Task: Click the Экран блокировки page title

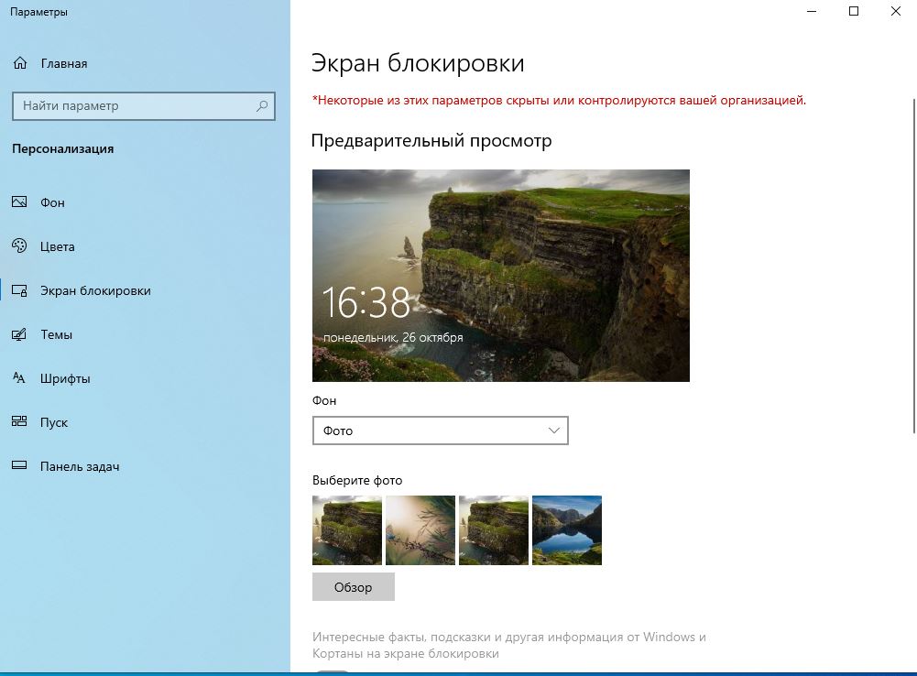Action: click(418, 63)
